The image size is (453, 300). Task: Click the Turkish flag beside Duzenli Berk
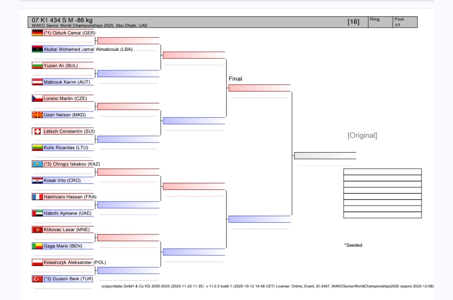pos(37,279)
